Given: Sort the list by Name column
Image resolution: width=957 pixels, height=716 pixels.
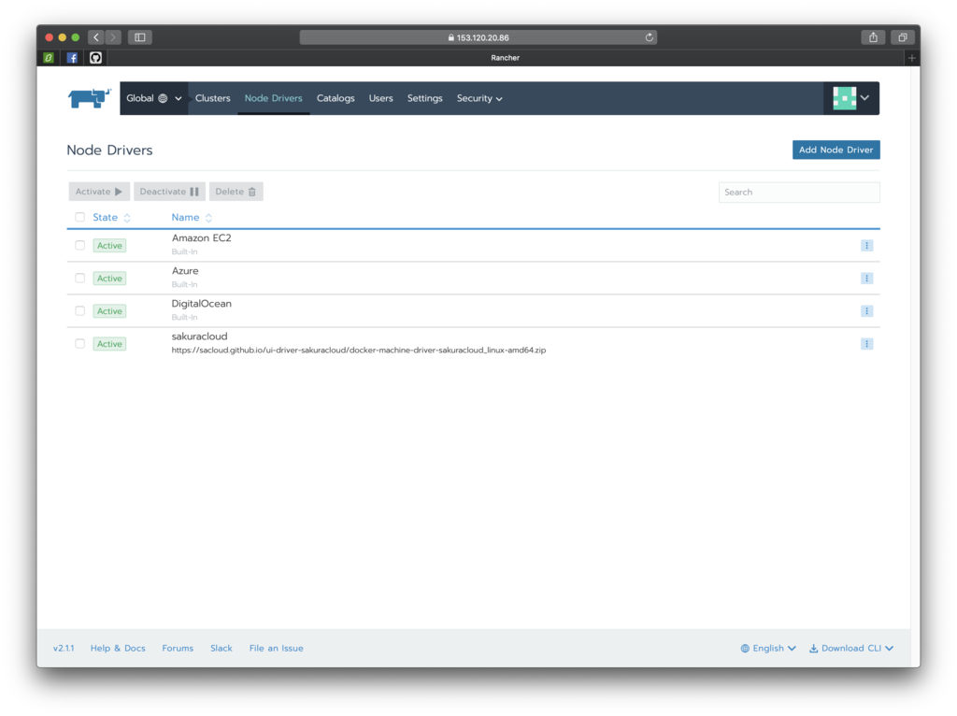Looking at the screenshot, I should tap(192, 217).
